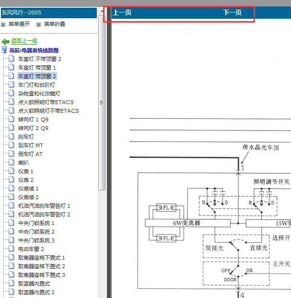Viewport: 291px width, 298px height.
Task: Click page icon beside 杂物盒和化妆镜灯
Action: click(x=12, y=93)
